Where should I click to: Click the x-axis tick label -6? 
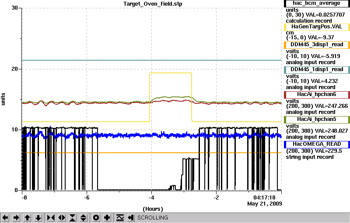click(x=87, y=198)
